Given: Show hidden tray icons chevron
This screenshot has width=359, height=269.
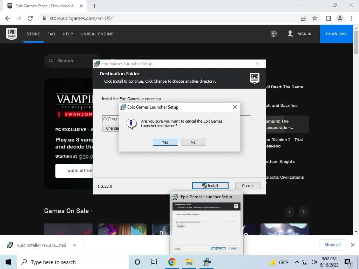Looking at the screenshot, I should (x=297, y=262).
